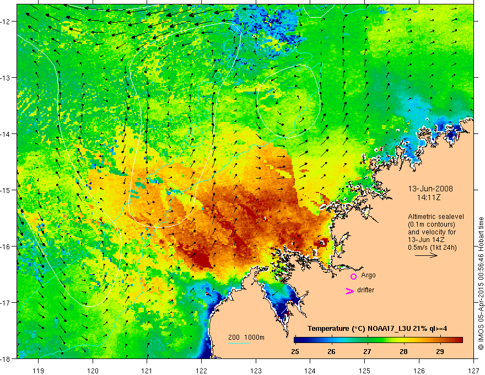Click the '14:11Z' time label
This screenshot has width=485, height=375.
point(428,197)
